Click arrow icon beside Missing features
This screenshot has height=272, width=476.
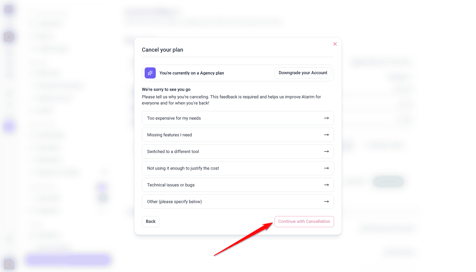pyautogui.click(x=326, y=135)
